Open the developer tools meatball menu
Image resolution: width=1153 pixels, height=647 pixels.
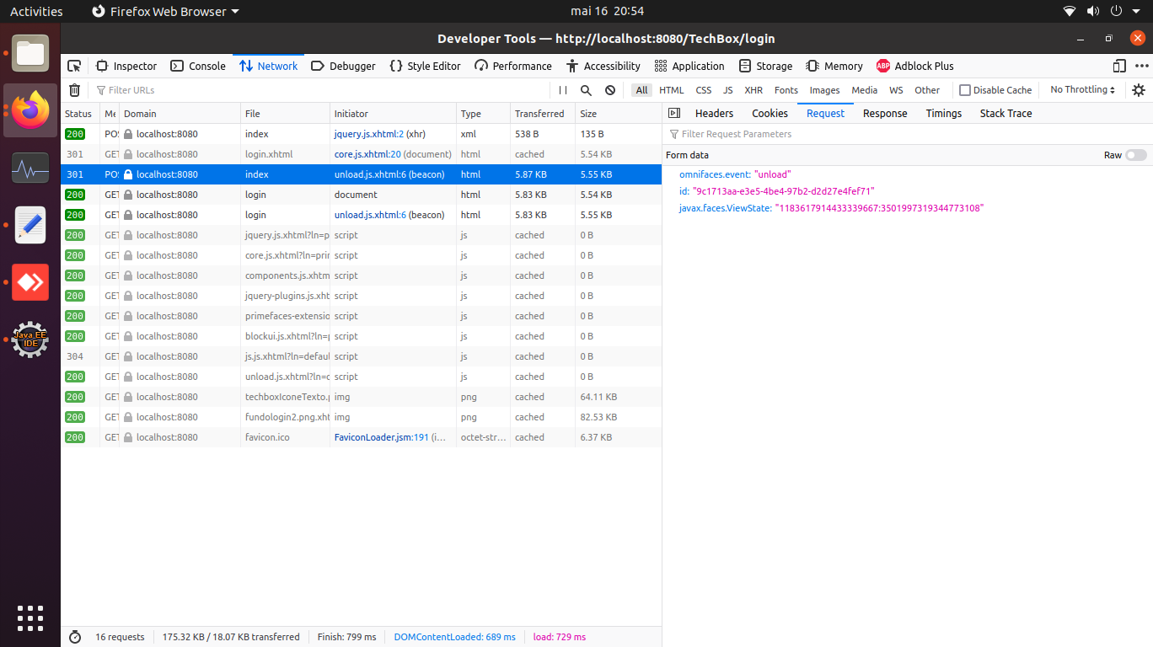click(x=1142, y=66)
